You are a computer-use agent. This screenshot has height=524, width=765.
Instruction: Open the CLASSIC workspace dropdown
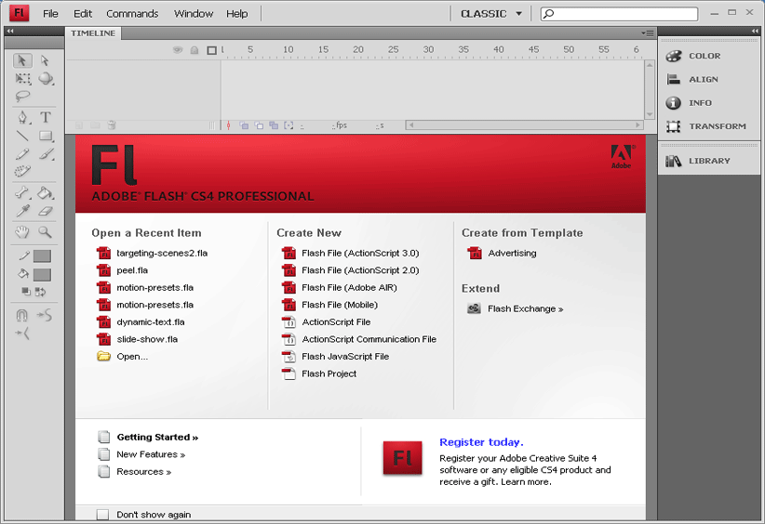pos(490,14)
